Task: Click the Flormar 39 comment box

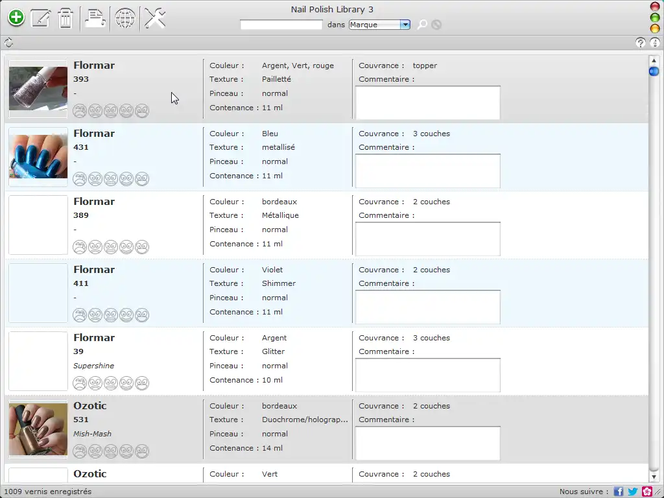Action: coord(428,375)
